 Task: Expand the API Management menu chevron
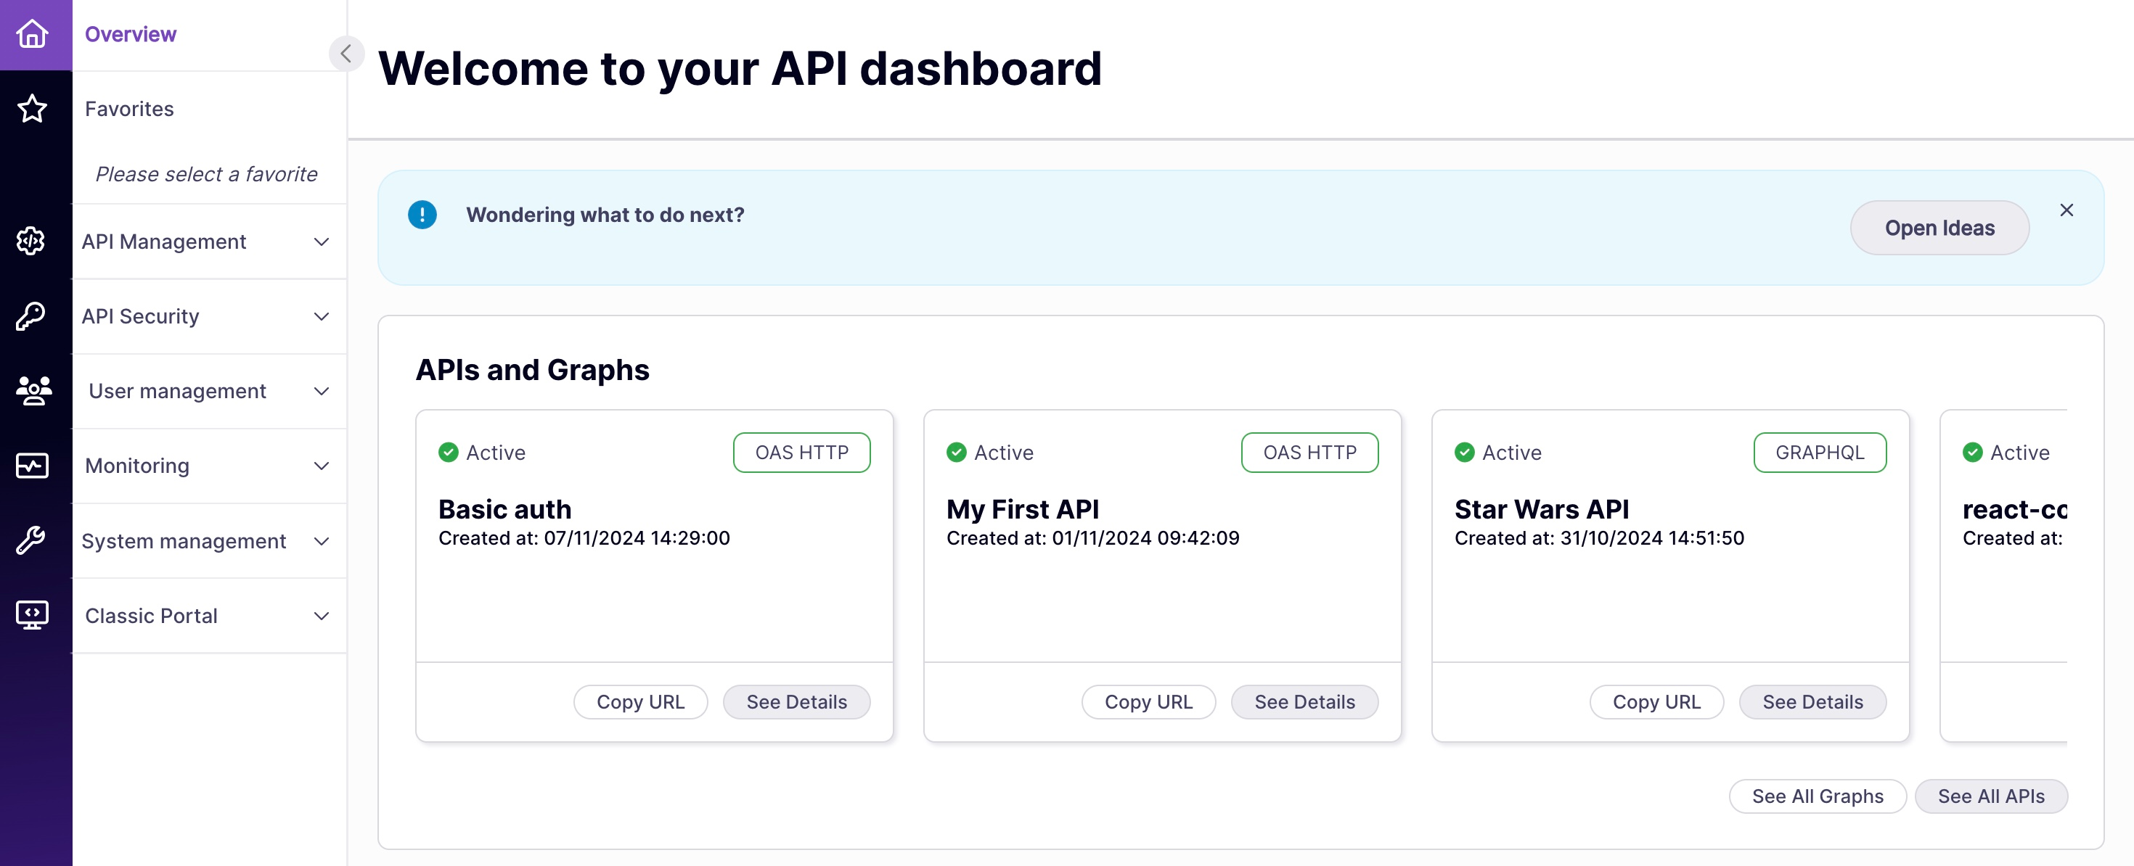point(322,242)
